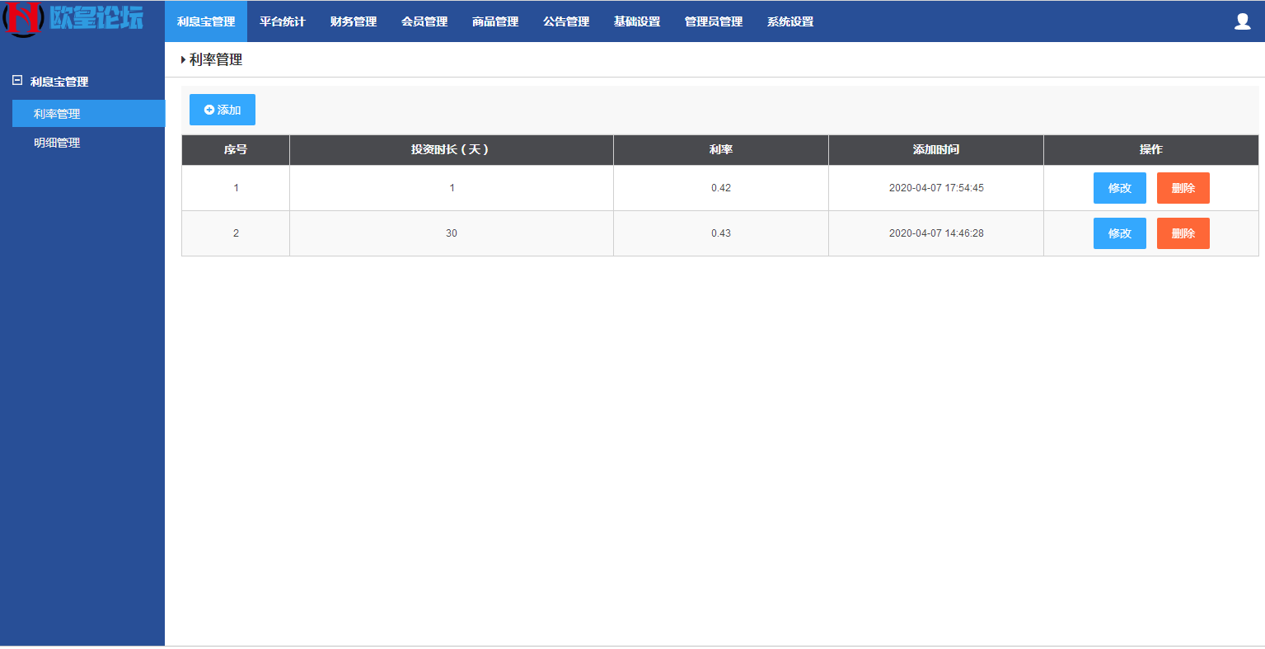The width and height of the screenshot is (1265, 649).
Task: Click 修改 for the 30-day rate row
Action: tap(1119, 233)
